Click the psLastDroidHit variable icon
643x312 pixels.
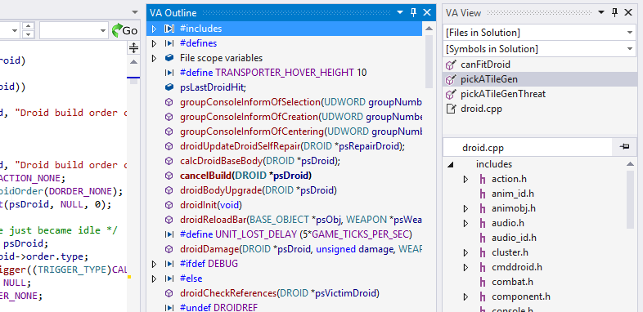click(x=169, y=87)
